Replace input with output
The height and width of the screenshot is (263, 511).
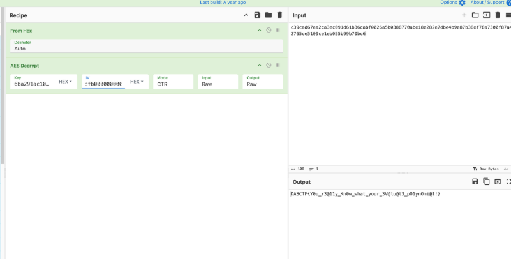[498, 182]
